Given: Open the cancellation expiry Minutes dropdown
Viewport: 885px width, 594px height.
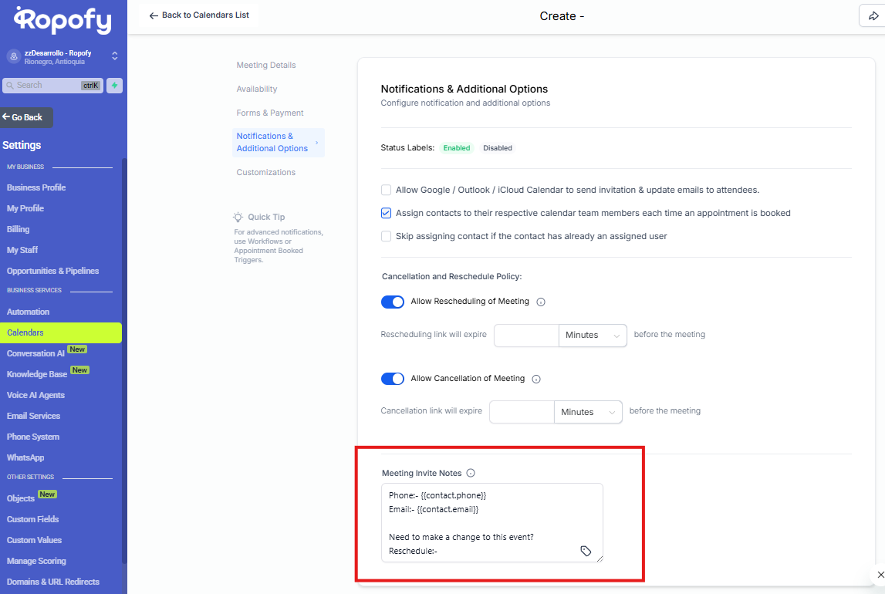Looking at the screenshot, I should tap(587, 413).
